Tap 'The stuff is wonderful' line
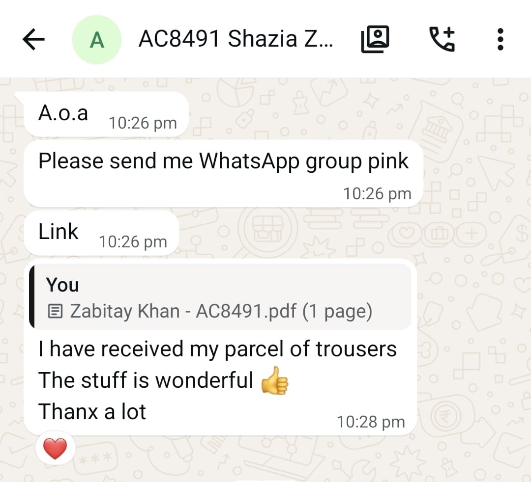The height and width of the screenshot is (482, 531). point(146,380)
